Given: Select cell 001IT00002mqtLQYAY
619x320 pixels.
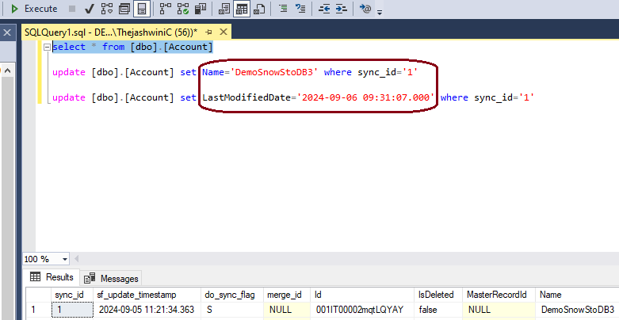Looking at the screenshot, I should click(363, 310).
